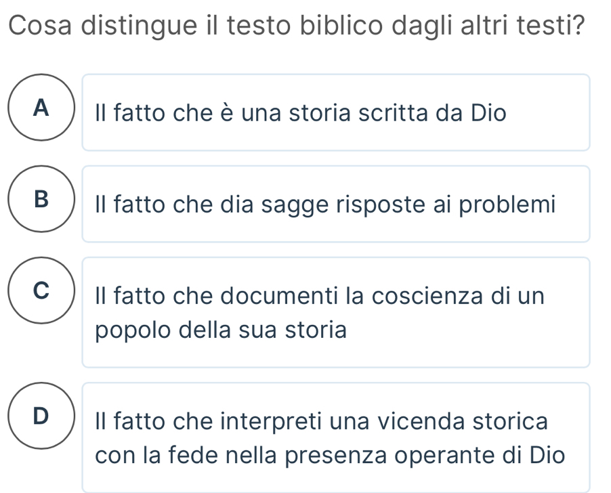Pick the answer about 'presenza operante di Dio'

335,437
